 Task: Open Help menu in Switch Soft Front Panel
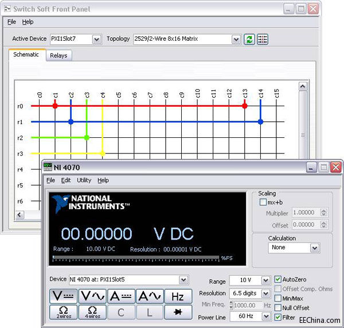click(28, 22)
